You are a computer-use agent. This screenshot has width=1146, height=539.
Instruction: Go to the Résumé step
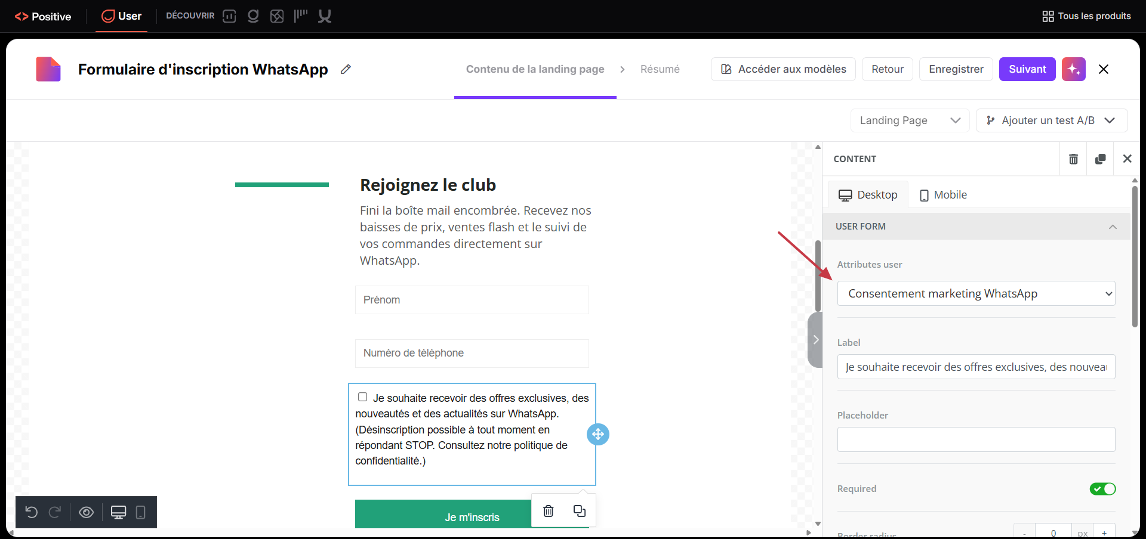click(660, 69)
